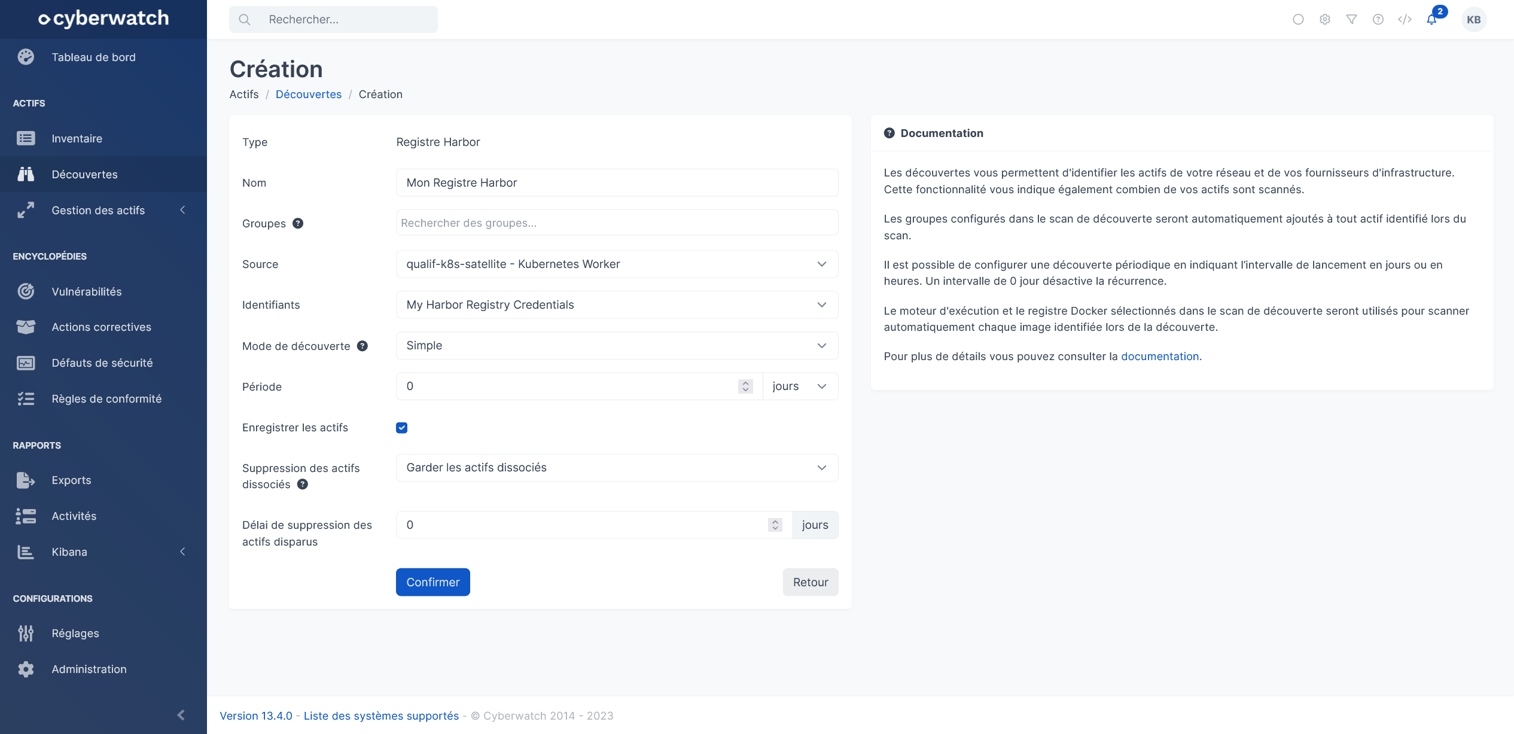Screen dimensions: 1514x734
Task: Click the Vulnérabilités target icon
Action: pos(26,291)
